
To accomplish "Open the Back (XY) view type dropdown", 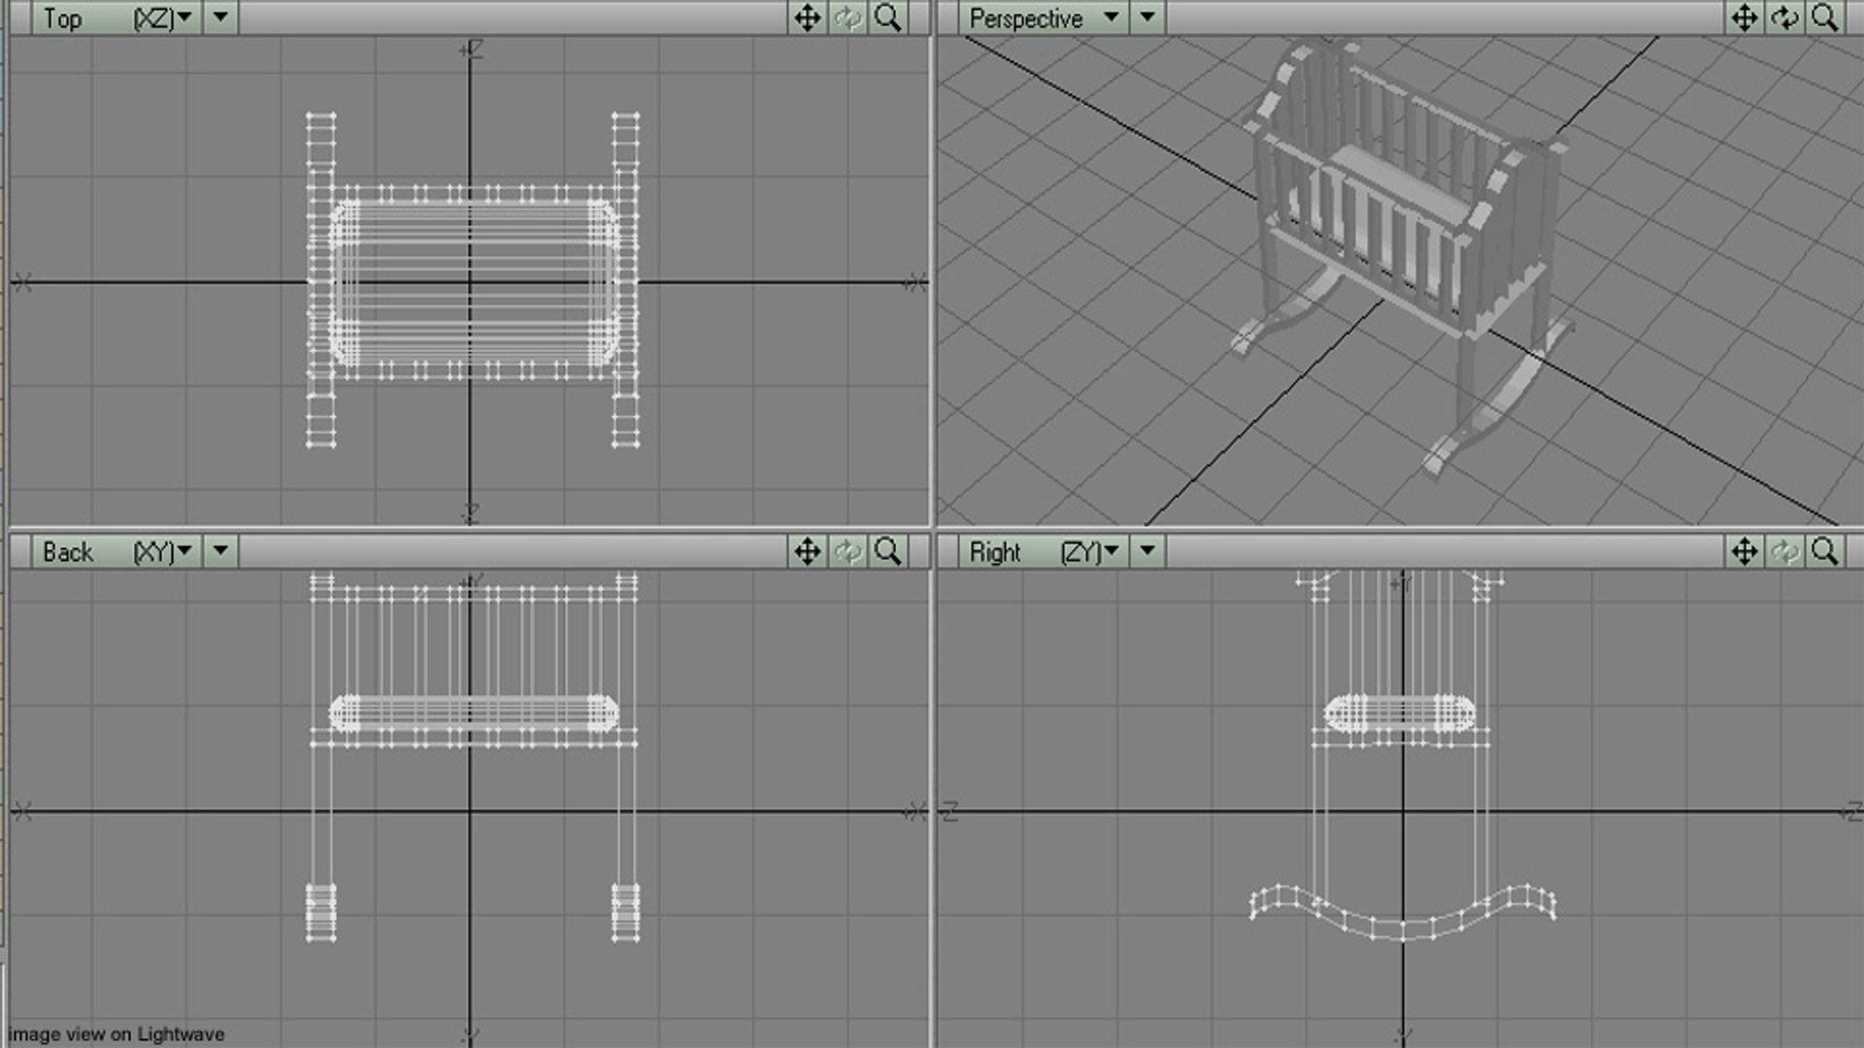I will (x=117, y=551).
